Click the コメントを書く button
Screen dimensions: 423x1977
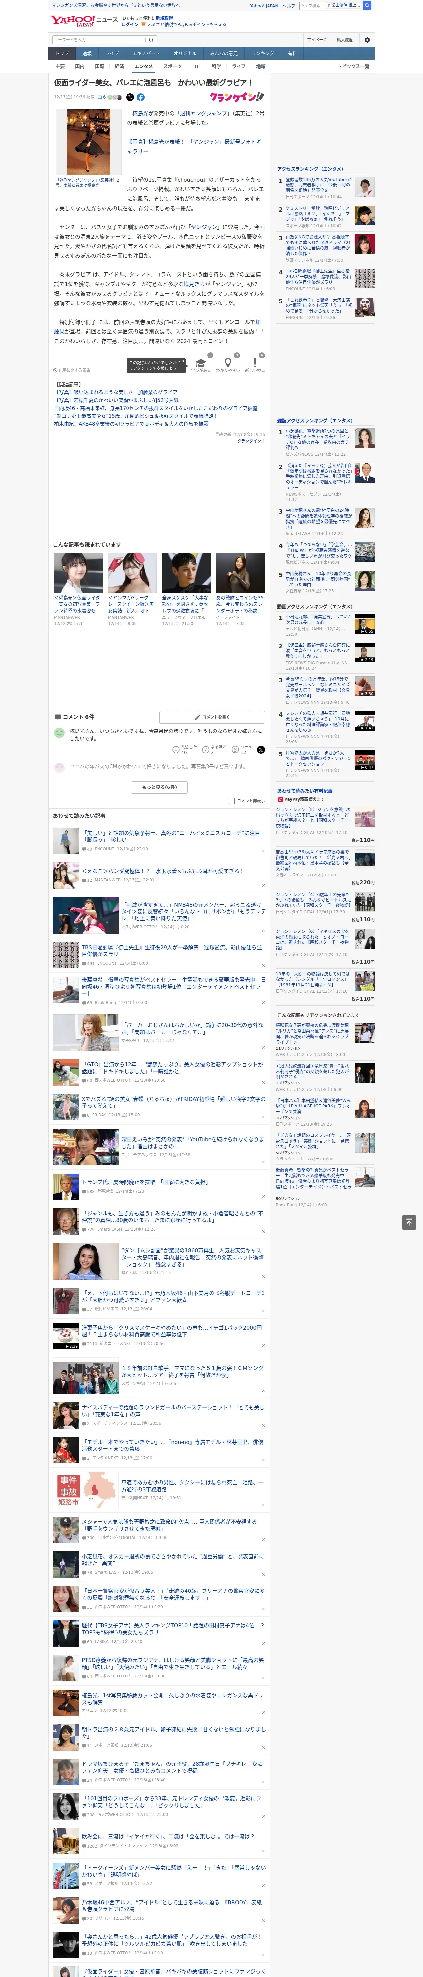(x=212, y=717)
